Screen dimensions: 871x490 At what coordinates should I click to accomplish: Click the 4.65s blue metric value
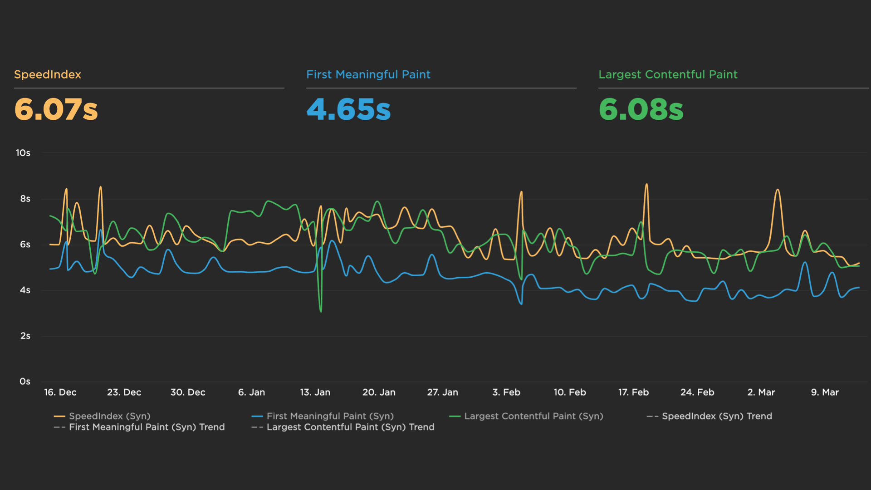(x=348, y=109)
